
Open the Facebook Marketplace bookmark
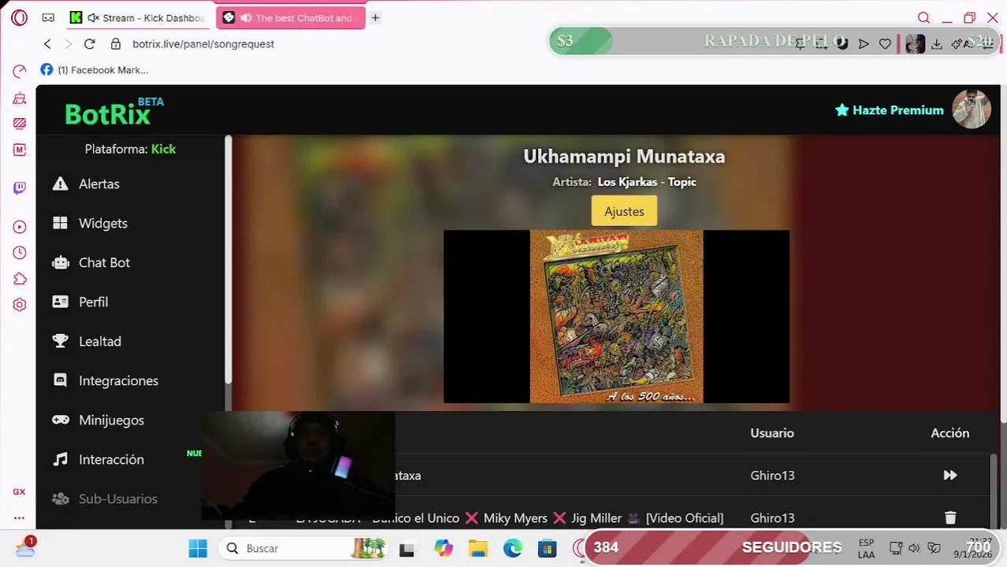point(94,69)
